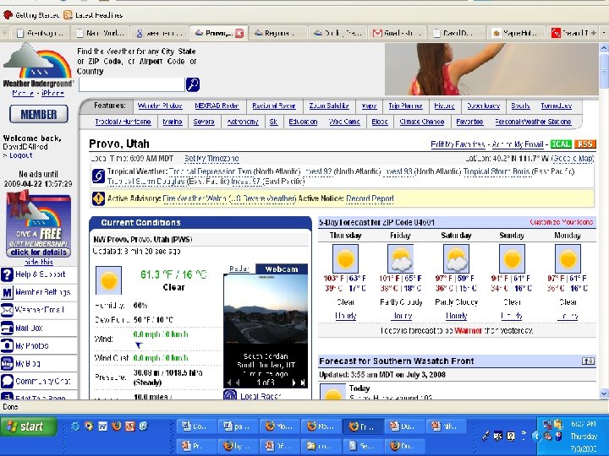Click Saturday's Hourly forecast link
Image resolution: width=609 pixels, height=456 pixels.
coord(457,316)
